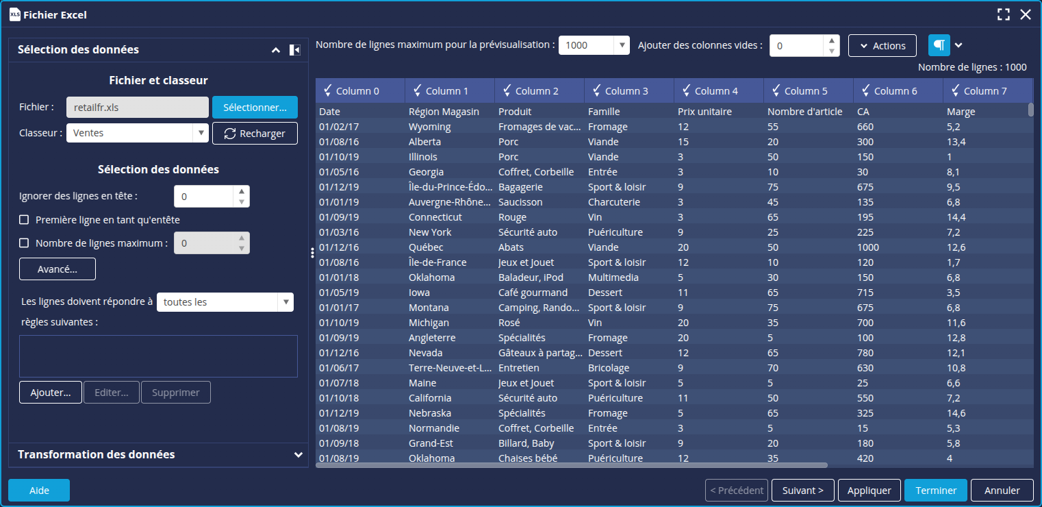Click the Column 7 header check icon

click(x=956, y=90)
